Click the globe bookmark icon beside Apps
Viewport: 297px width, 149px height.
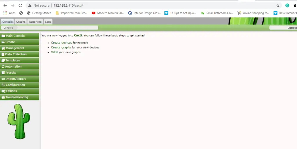[21, 13]
